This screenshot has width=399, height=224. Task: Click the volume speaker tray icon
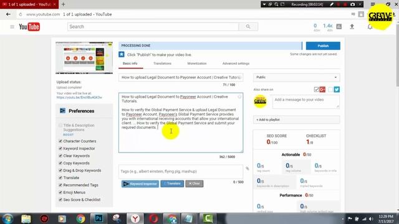[x=372, y=219]
